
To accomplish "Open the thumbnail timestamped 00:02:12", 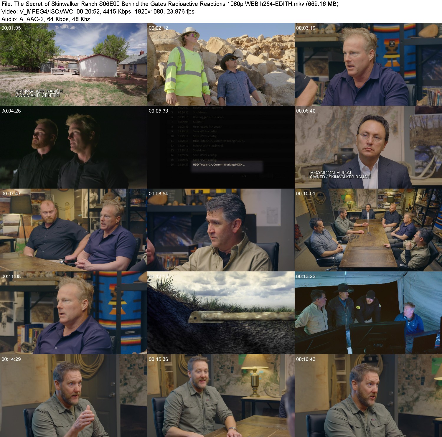I will [221, 65].
